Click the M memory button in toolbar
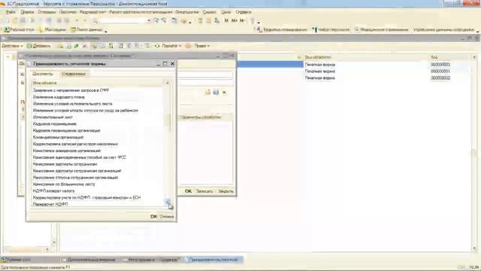The height and width of the screenshot is (271, 481). pyautogui.click(x=226, y=20)
